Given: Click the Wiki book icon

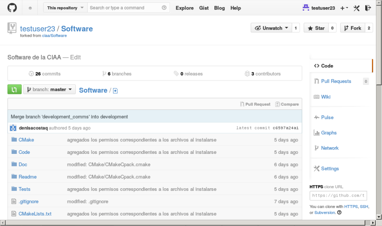Looking at the screenshot, I should point(317,97).
